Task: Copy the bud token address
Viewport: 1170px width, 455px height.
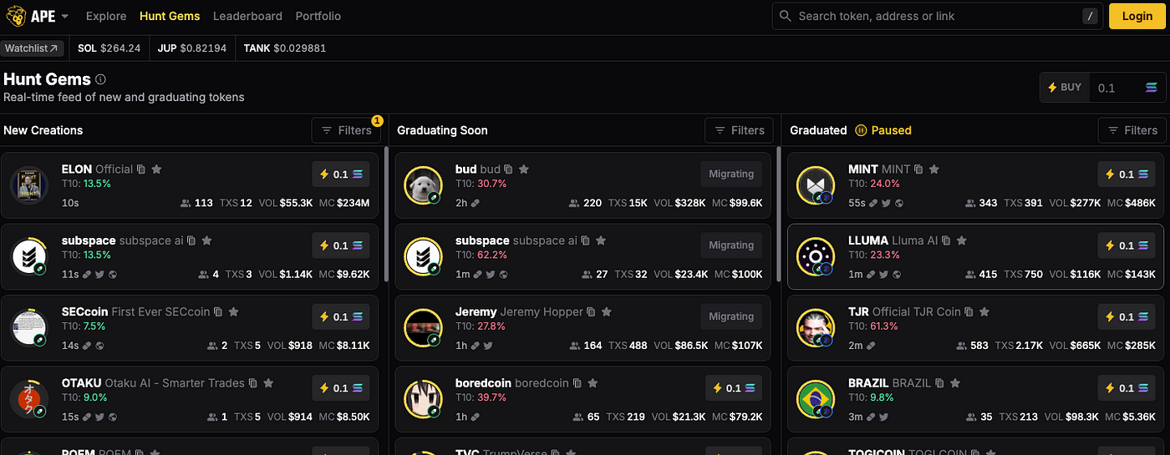Action: (x=509, y=169)
